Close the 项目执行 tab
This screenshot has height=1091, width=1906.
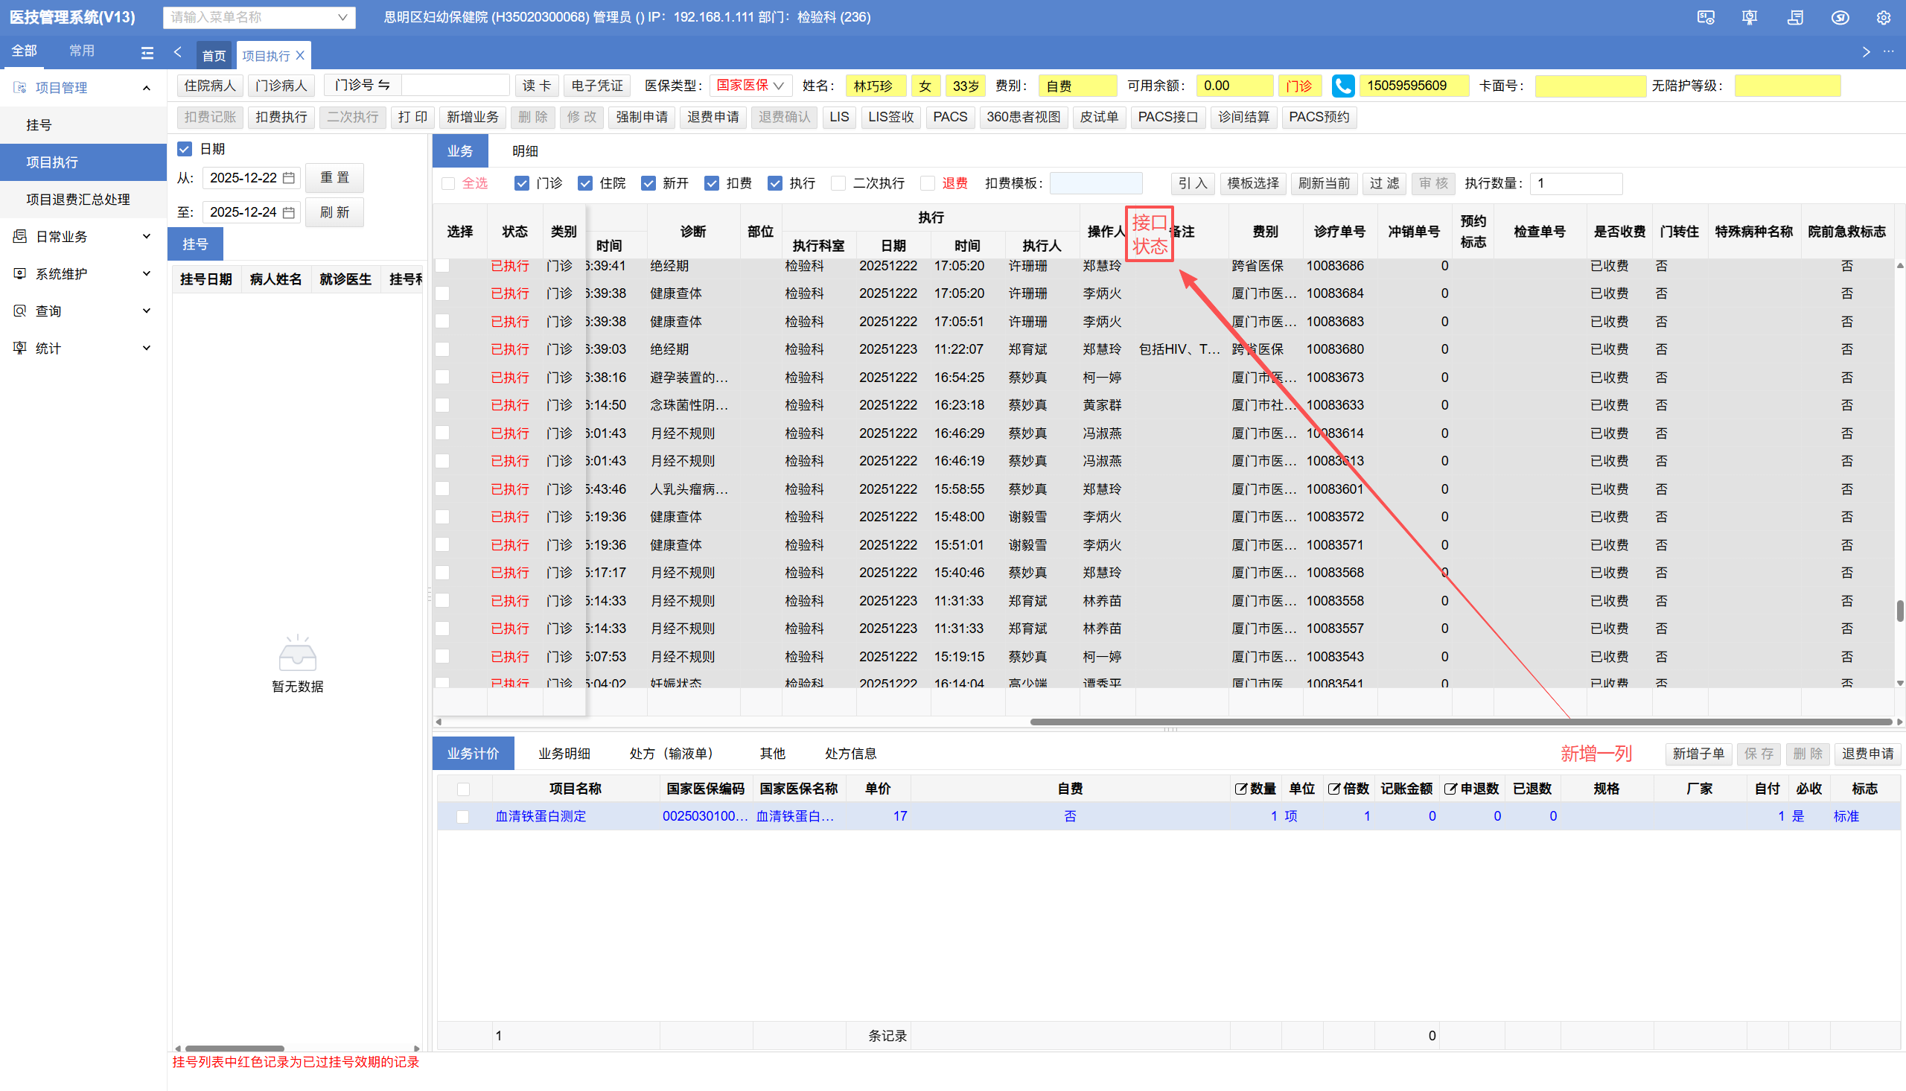(300, 55)
